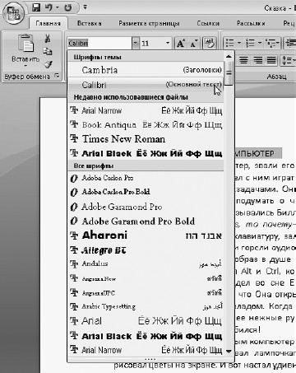Screen dimensions: 296x373
Task: Toggle justified paragraph alignment
Action: click(271, 60)
